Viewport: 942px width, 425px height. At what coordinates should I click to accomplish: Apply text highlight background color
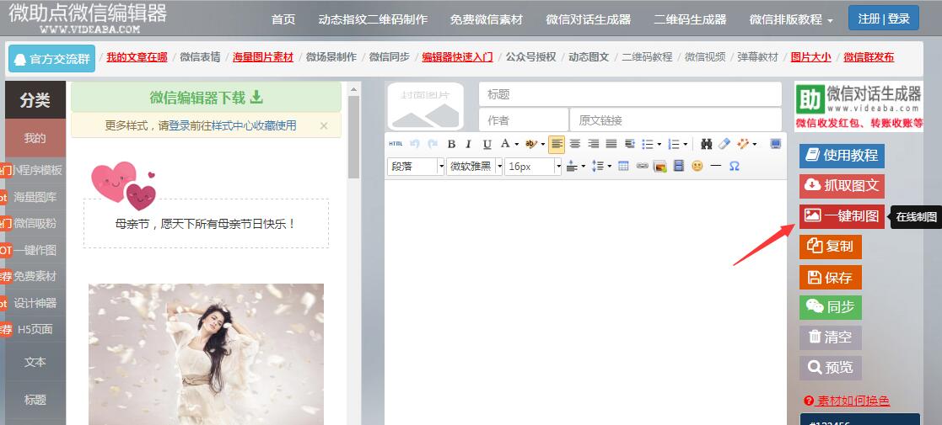(x=531, y=144)
